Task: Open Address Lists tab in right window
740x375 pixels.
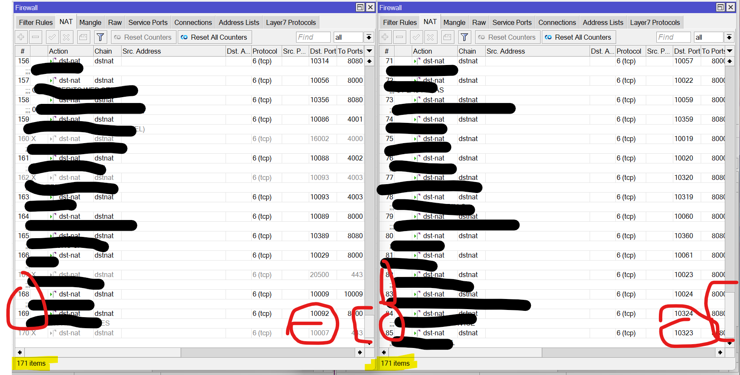Action: (x=603, y=22)
